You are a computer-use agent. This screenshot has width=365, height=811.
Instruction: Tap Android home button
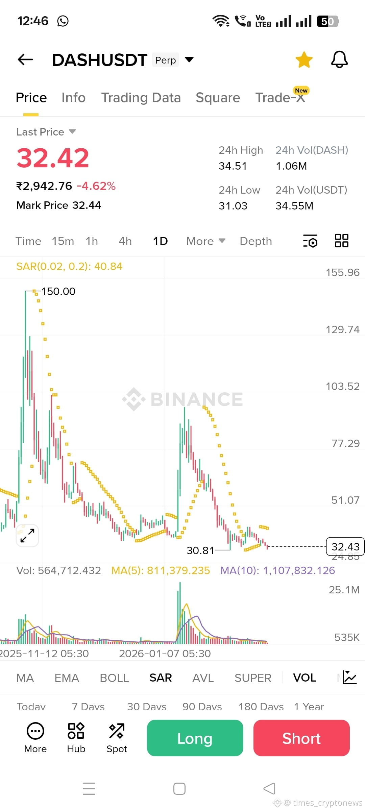tap(179, 789)
